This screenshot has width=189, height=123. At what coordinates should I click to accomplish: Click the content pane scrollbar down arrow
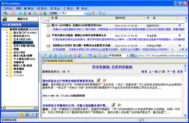pos(185,115)
